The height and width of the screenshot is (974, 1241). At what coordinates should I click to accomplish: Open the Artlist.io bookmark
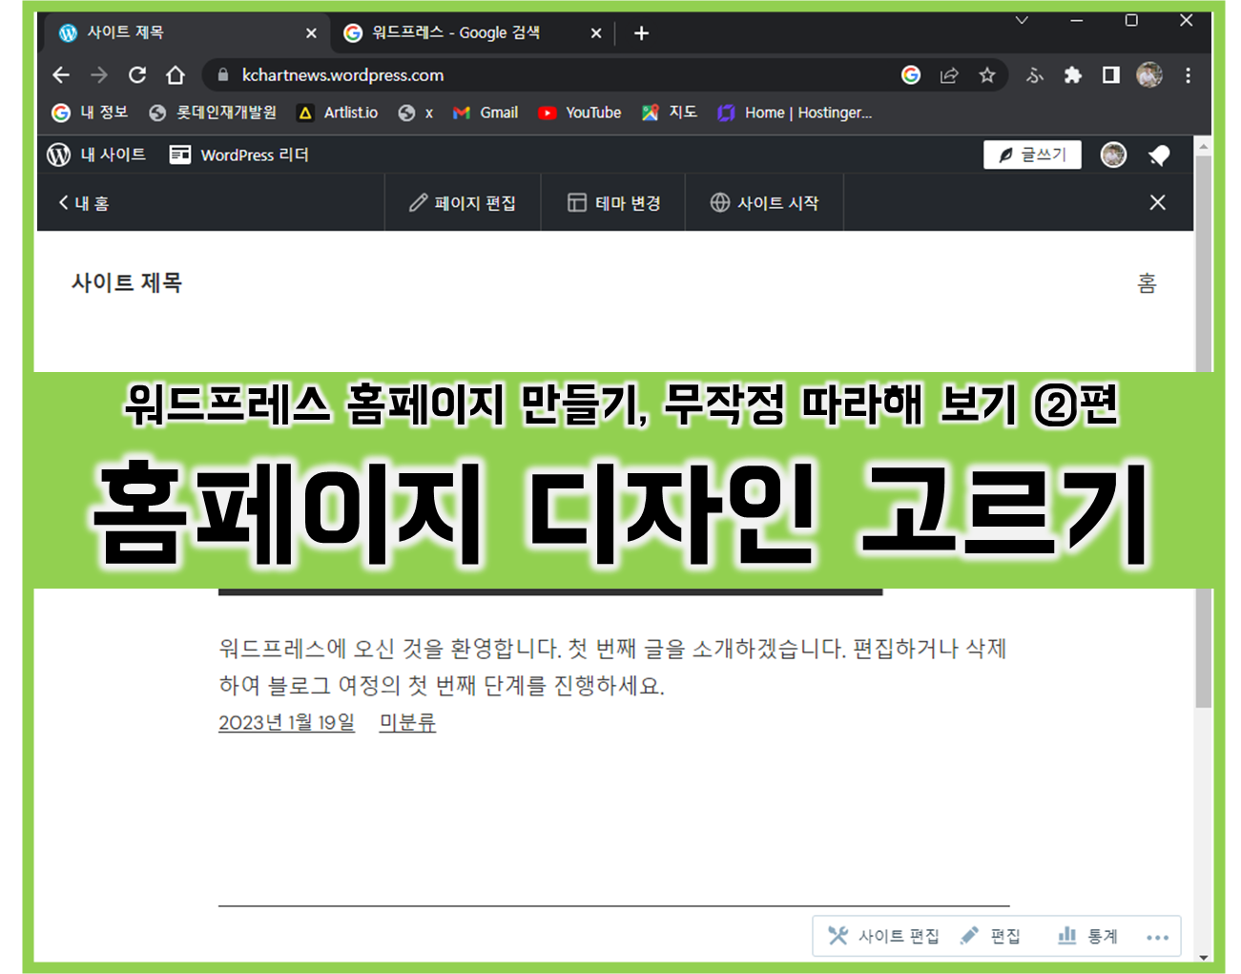click(x=338, y=113)
